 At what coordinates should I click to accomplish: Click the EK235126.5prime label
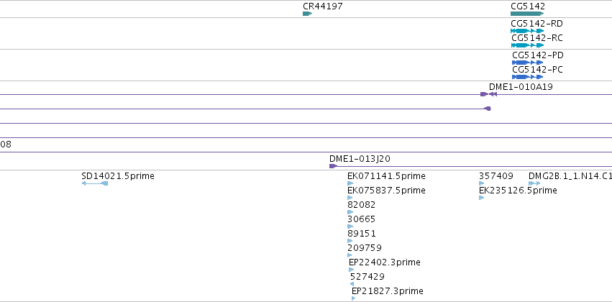518,191
